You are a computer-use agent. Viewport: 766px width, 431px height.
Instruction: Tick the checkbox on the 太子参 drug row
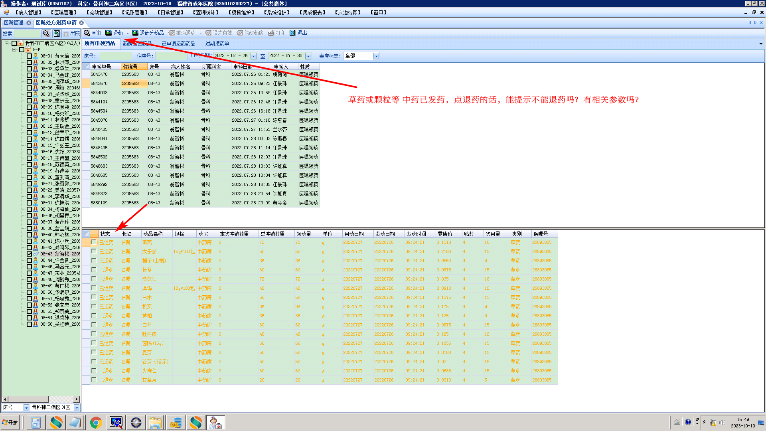click(x=94, y=251)
